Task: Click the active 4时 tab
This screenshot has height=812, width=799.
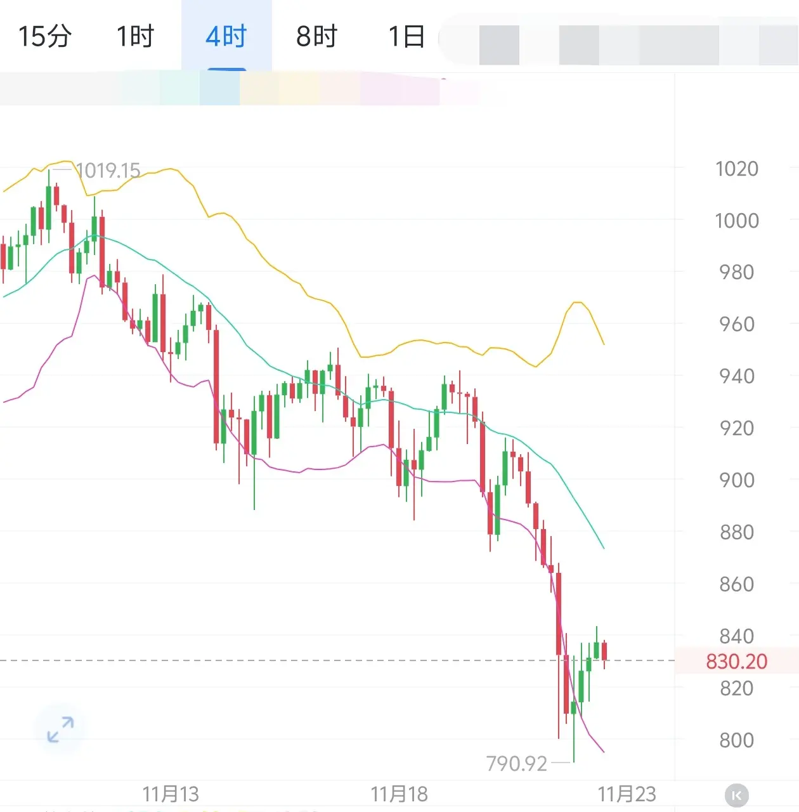Action: (x=226, y=36)
